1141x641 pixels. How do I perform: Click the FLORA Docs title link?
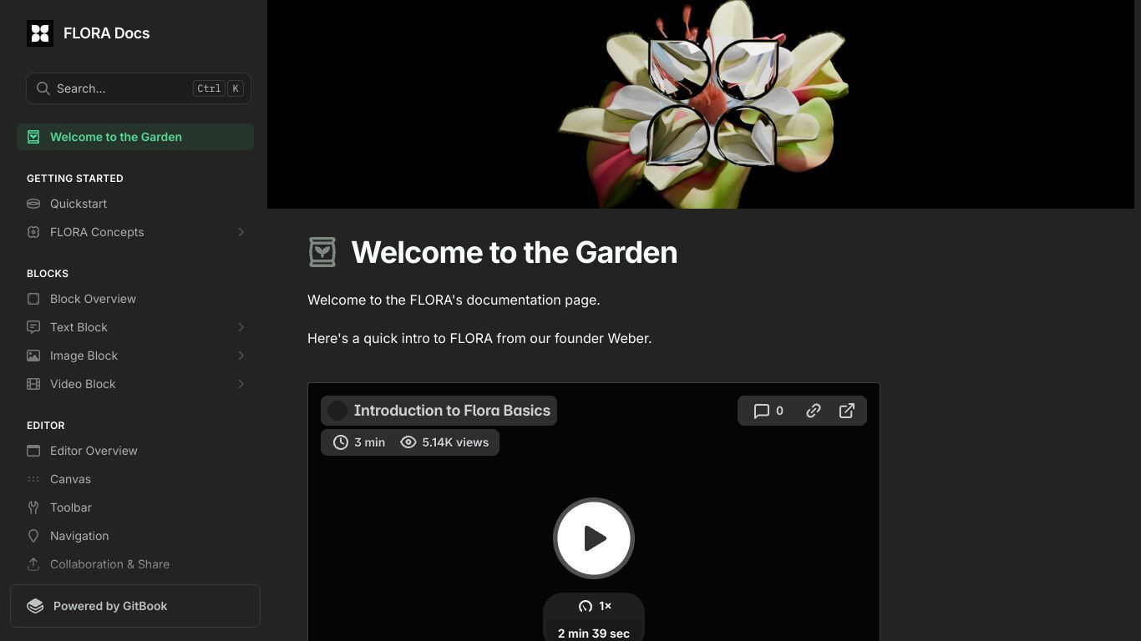click(x=106, y=33)
